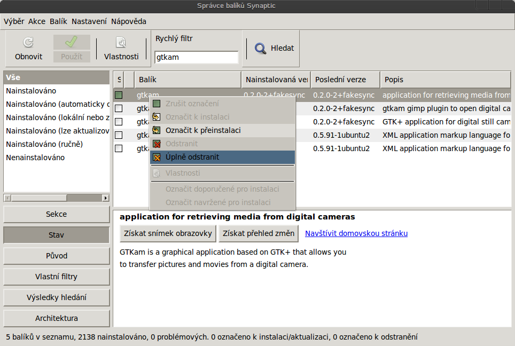Screen dimensions: 515x346
Task: Click the Původ filter button
Action: click(x=57, y=256)
